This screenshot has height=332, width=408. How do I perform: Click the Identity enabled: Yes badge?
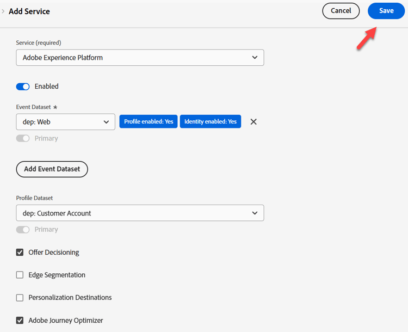point(211,121)
